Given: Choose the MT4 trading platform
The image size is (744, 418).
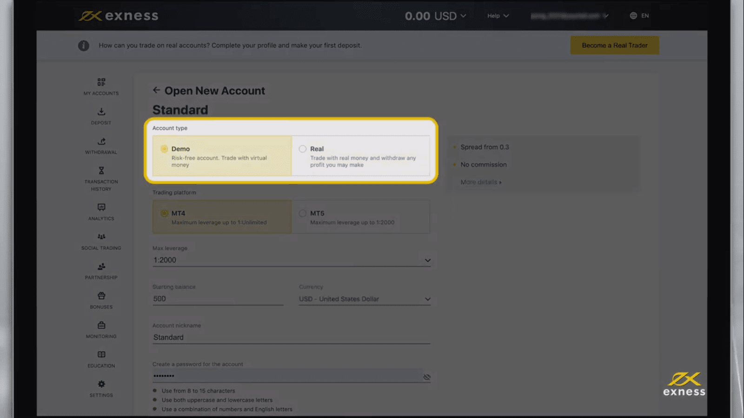Looking at the screenshot, I should click(222, 217).
